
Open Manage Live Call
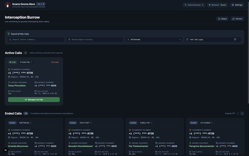[34, 100]
